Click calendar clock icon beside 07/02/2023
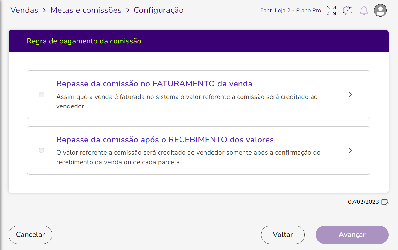This screenshot has height=250, width=398. pyautogui.click(x=385, y=202)
